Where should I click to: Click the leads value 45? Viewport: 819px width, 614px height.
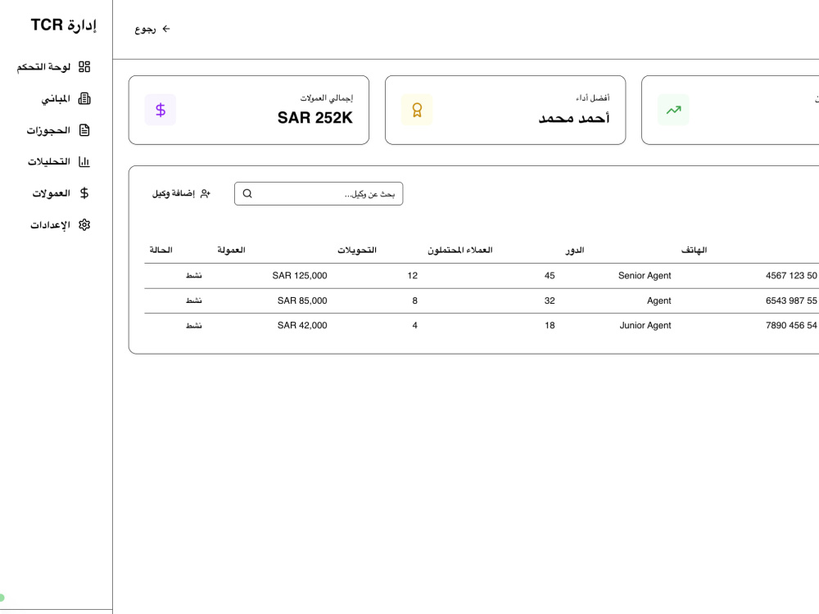(x=550, y=276)
